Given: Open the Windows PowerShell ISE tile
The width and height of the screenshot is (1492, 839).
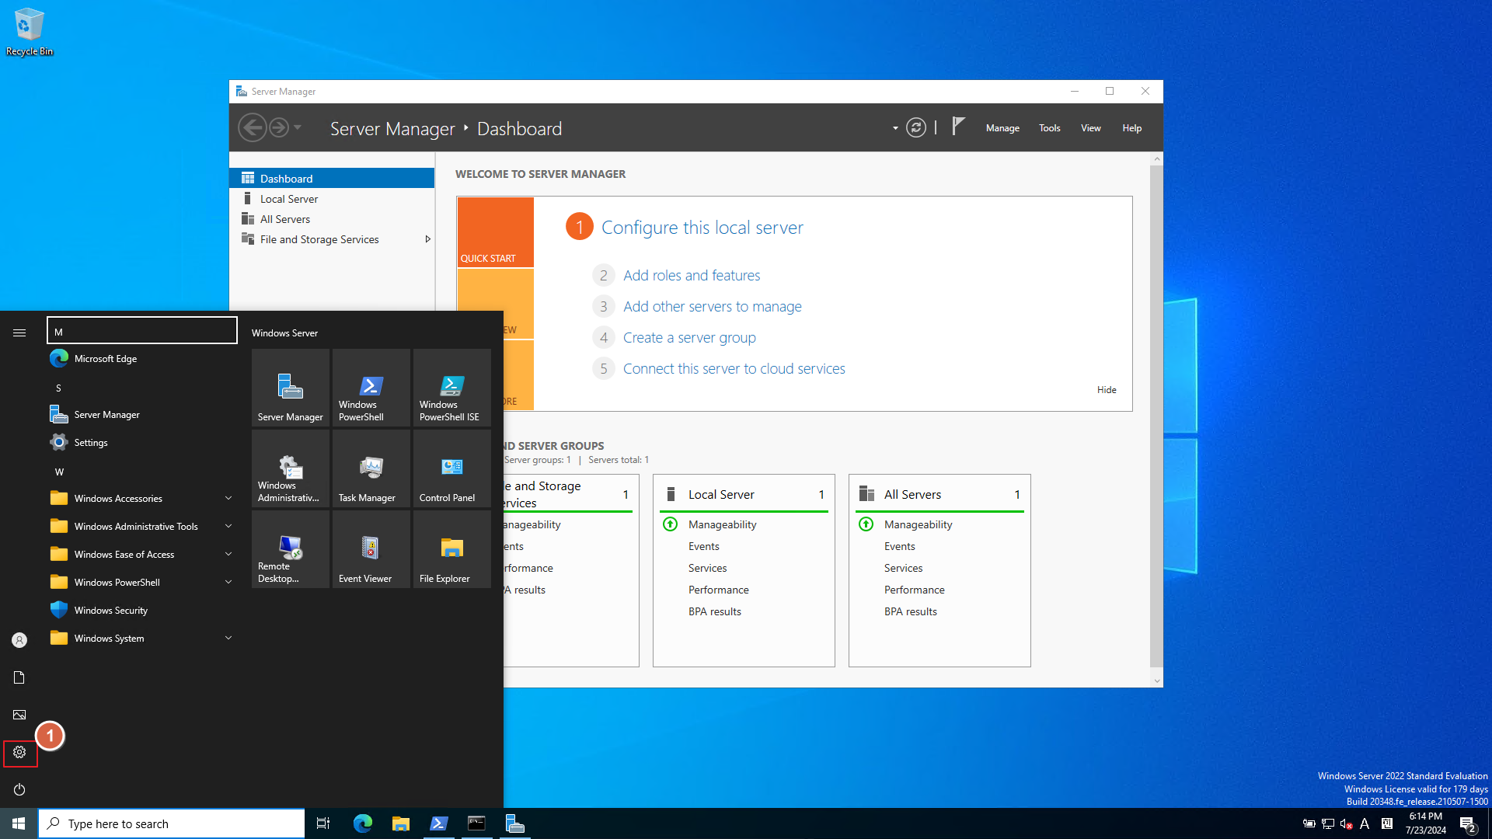Looking at the screenshot, I should pos(451,388).
